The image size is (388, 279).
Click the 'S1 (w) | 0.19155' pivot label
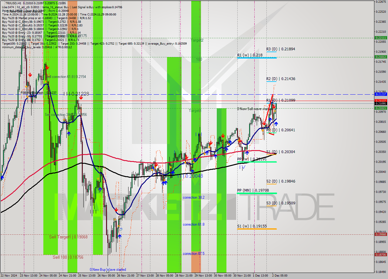(252, 226)
